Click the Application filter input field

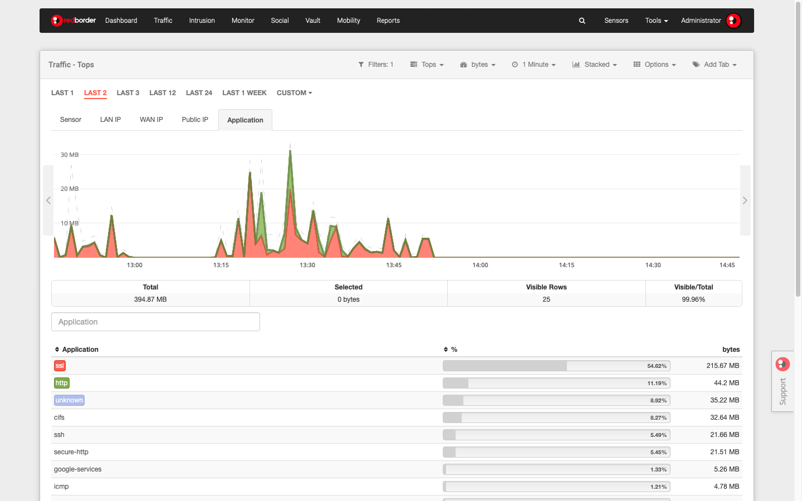pos(155,322)
